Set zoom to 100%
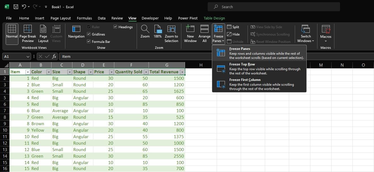This screenshot has height=172, width=374. tap(158, 33)
